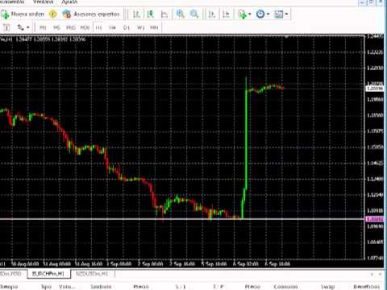This screenshot has width=387, height=290.
Task: Expand the templates dropdown arrow
Action: tap(286, 14)
